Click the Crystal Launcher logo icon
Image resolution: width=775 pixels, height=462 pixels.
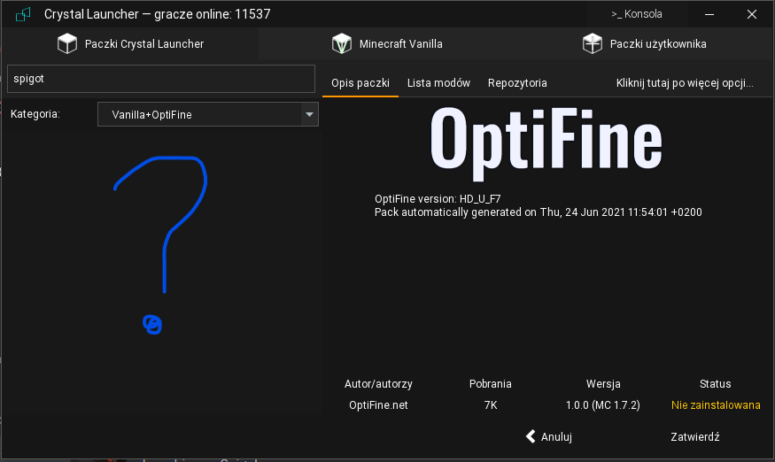[23, 14]
